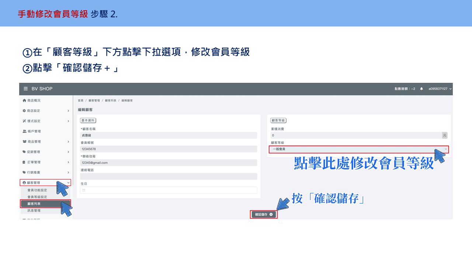Click the tag icon for 促銷管理
This screenshot has height=265, width=472.
coord(24,152)
